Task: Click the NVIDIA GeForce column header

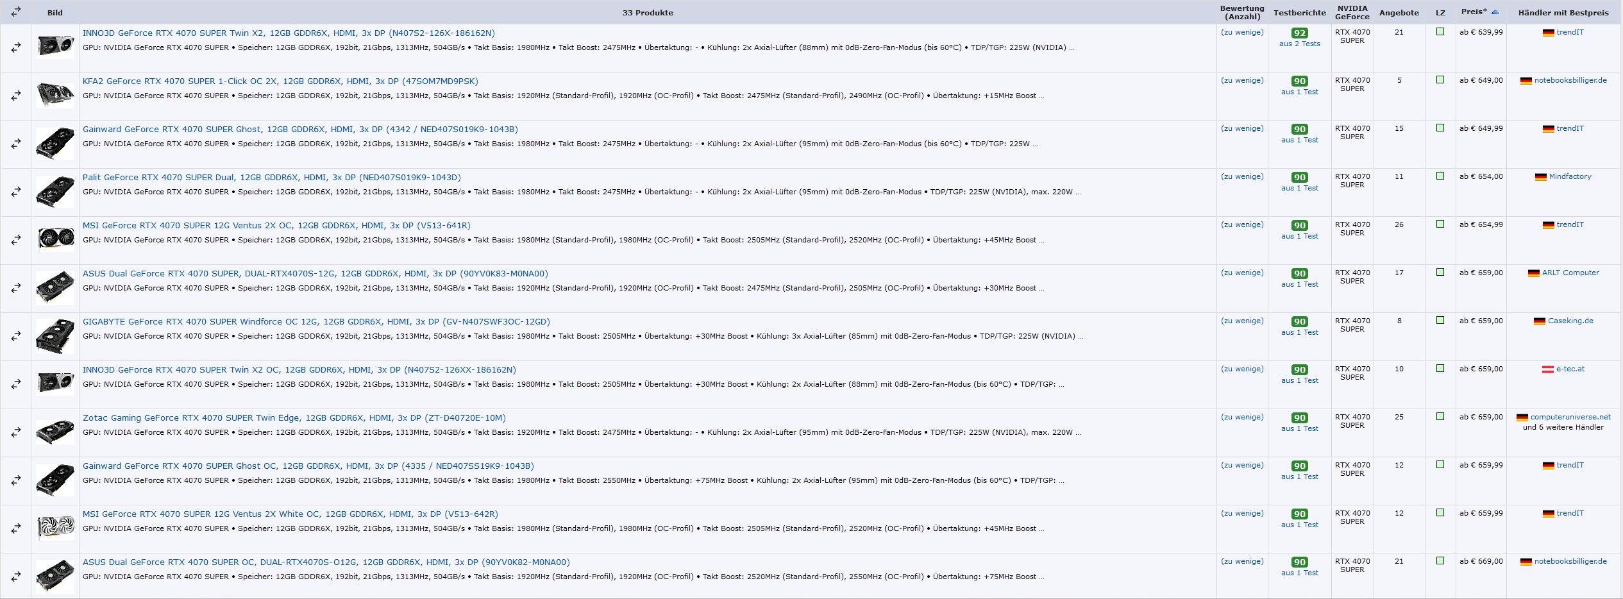Action: click(x=1352, y=12)
